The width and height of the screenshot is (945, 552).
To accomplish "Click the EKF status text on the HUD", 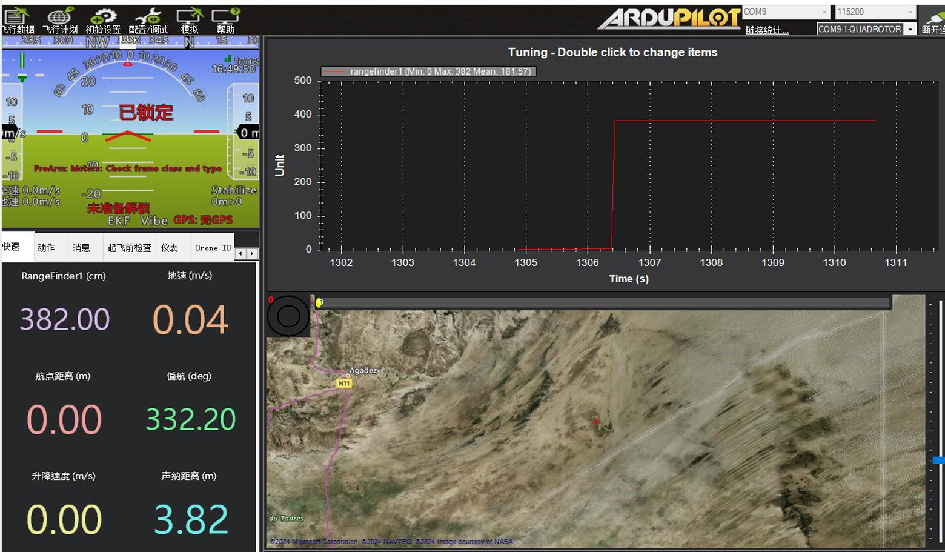I will pyautogui.click(x=119, y=221).
